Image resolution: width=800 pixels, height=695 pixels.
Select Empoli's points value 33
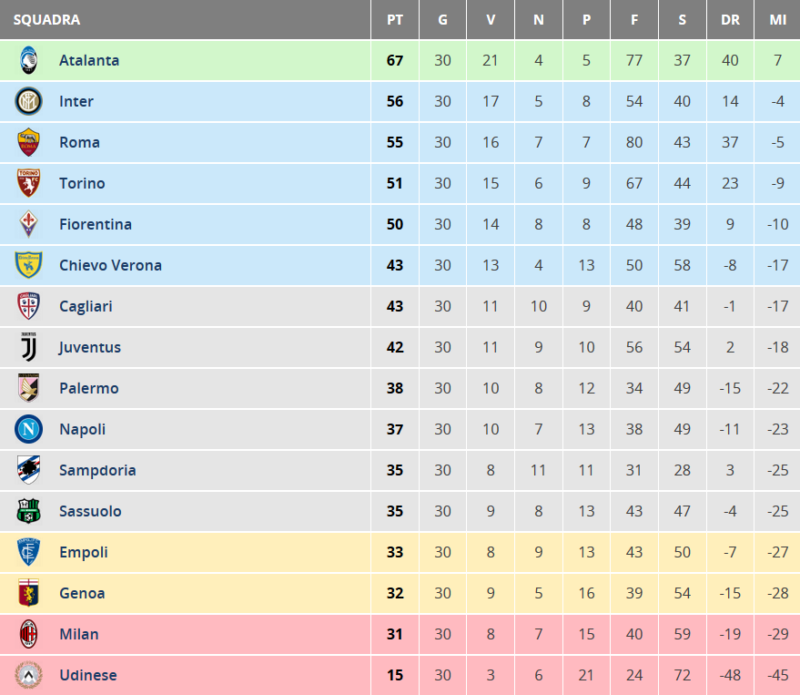(395, 552)
